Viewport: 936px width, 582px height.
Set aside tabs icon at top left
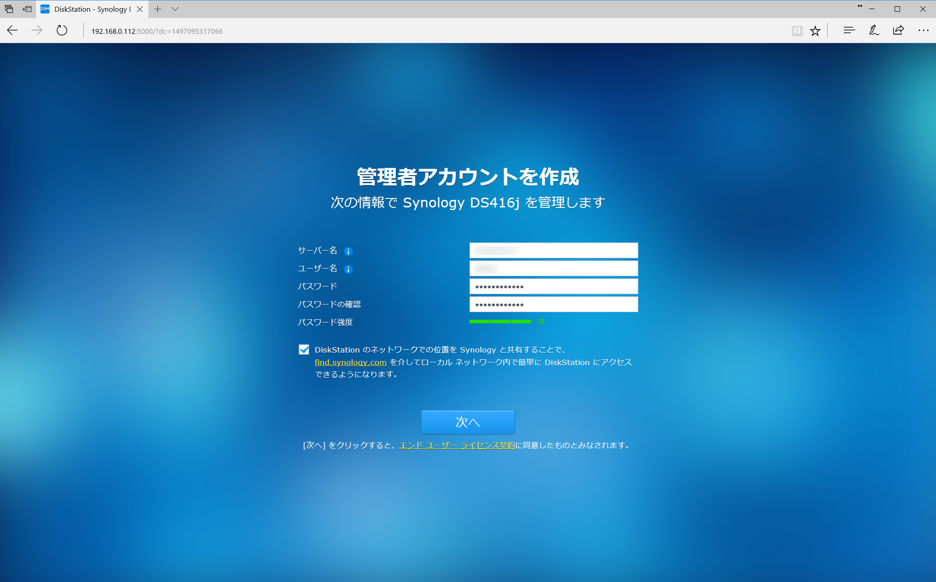tap(27, 9)
